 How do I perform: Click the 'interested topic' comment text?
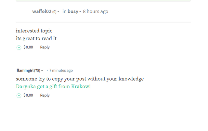point(34,31)
